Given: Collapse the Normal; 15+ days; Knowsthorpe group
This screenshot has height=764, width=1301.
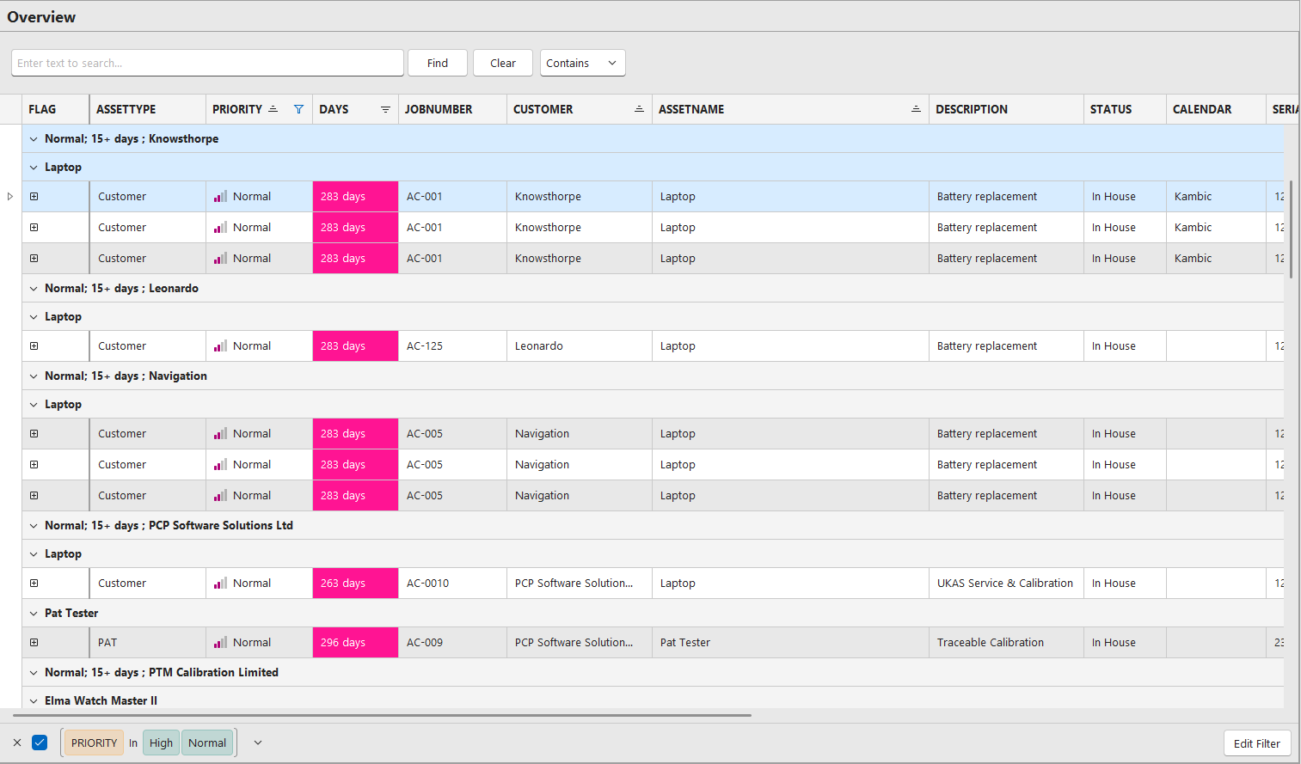Looking at the screenshot, I should (x=34, y=139).
